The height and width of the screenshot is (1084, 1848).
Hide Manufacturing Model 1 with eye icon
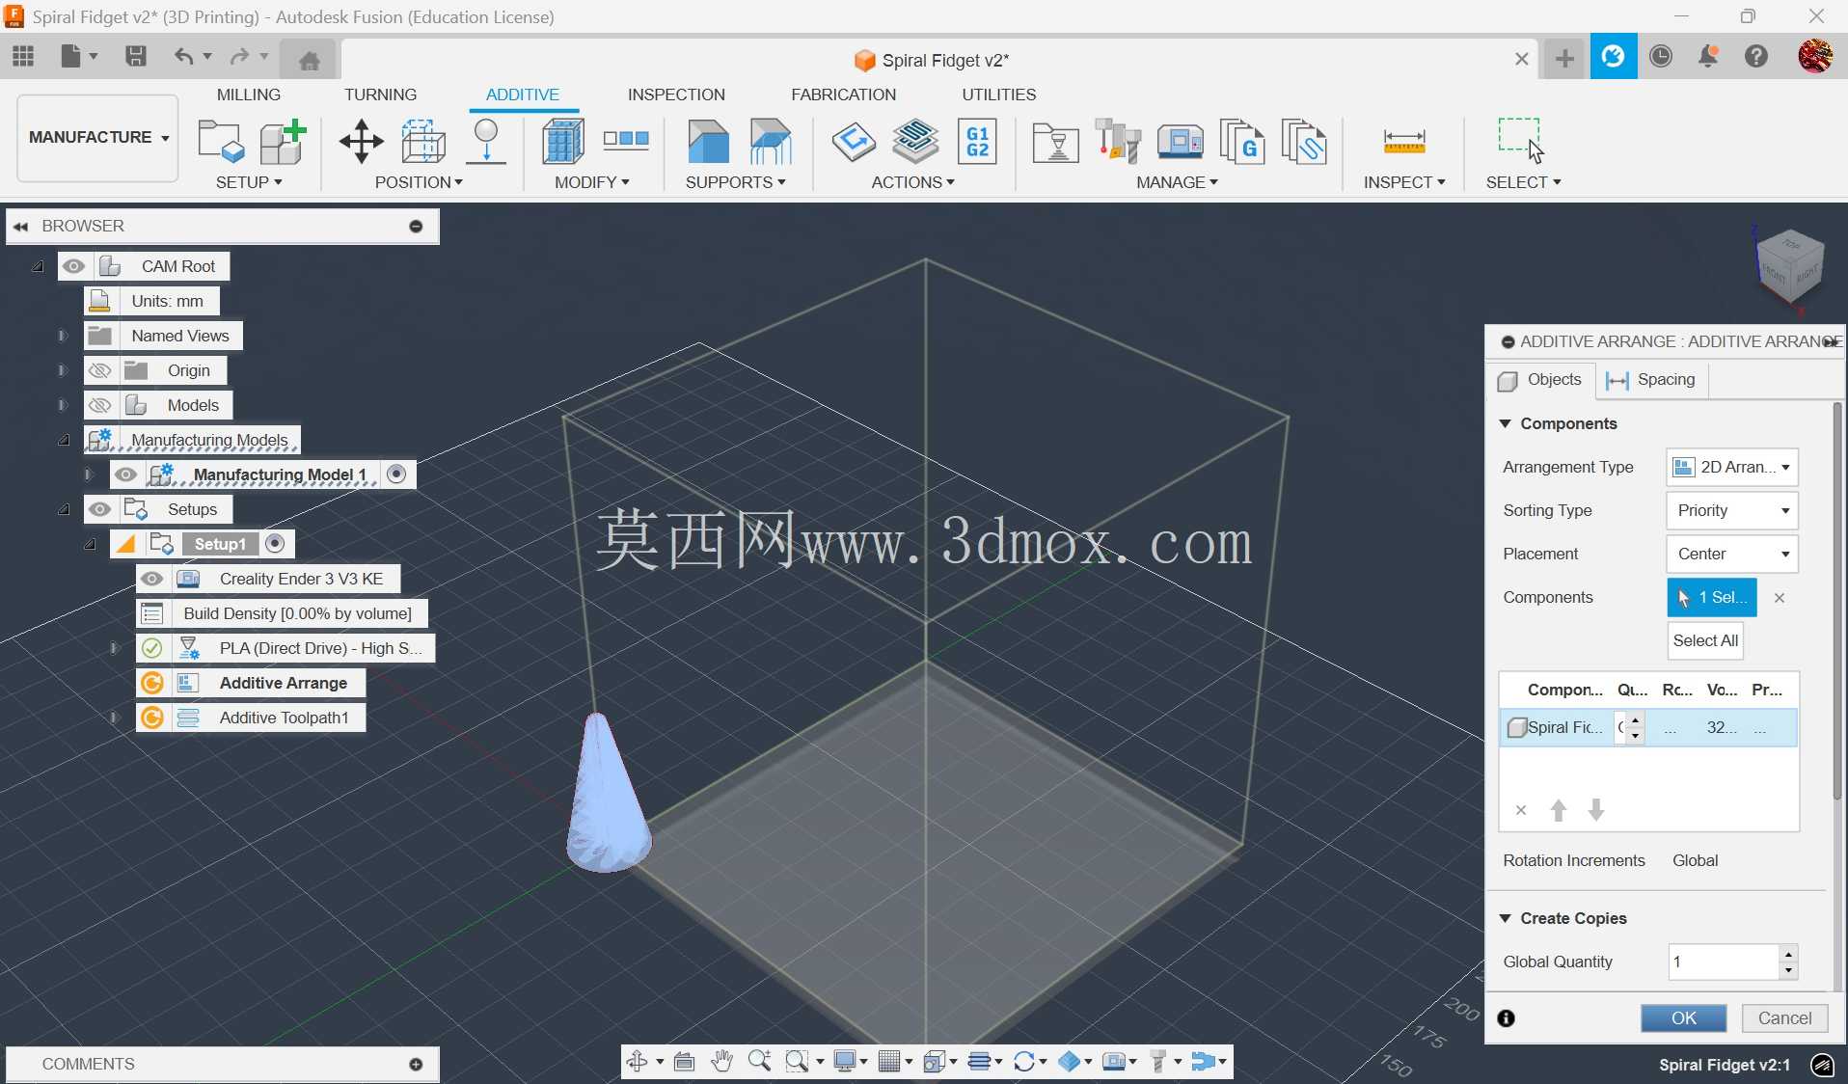point(126,474)
